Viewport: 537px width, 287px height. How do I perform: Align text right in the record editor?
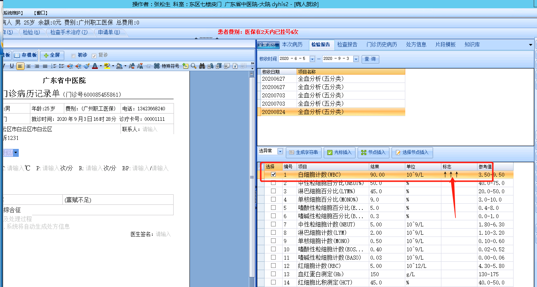(37, 66)
